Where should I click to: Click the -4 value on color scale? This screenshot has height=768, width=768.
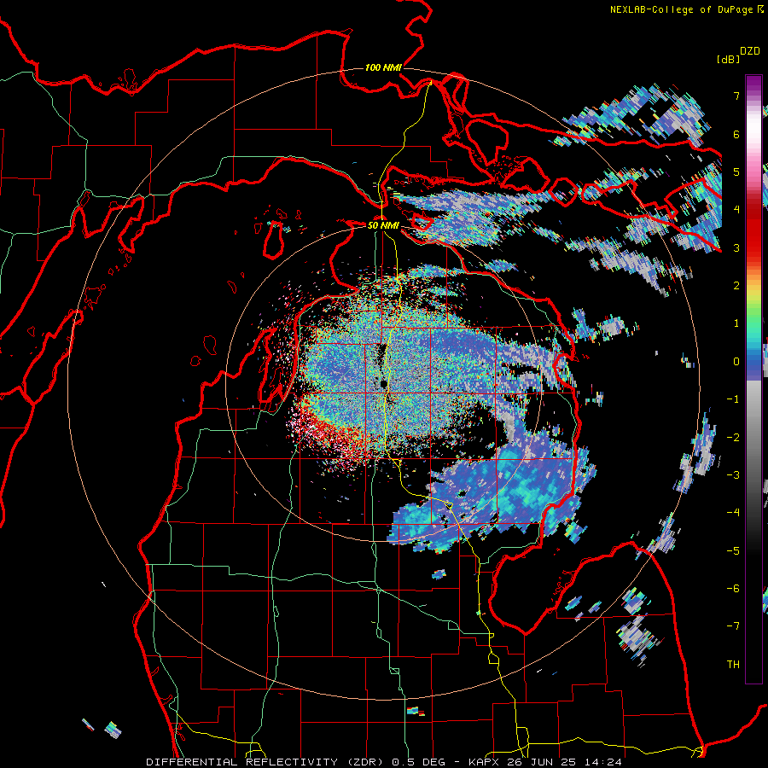point(733,513)
